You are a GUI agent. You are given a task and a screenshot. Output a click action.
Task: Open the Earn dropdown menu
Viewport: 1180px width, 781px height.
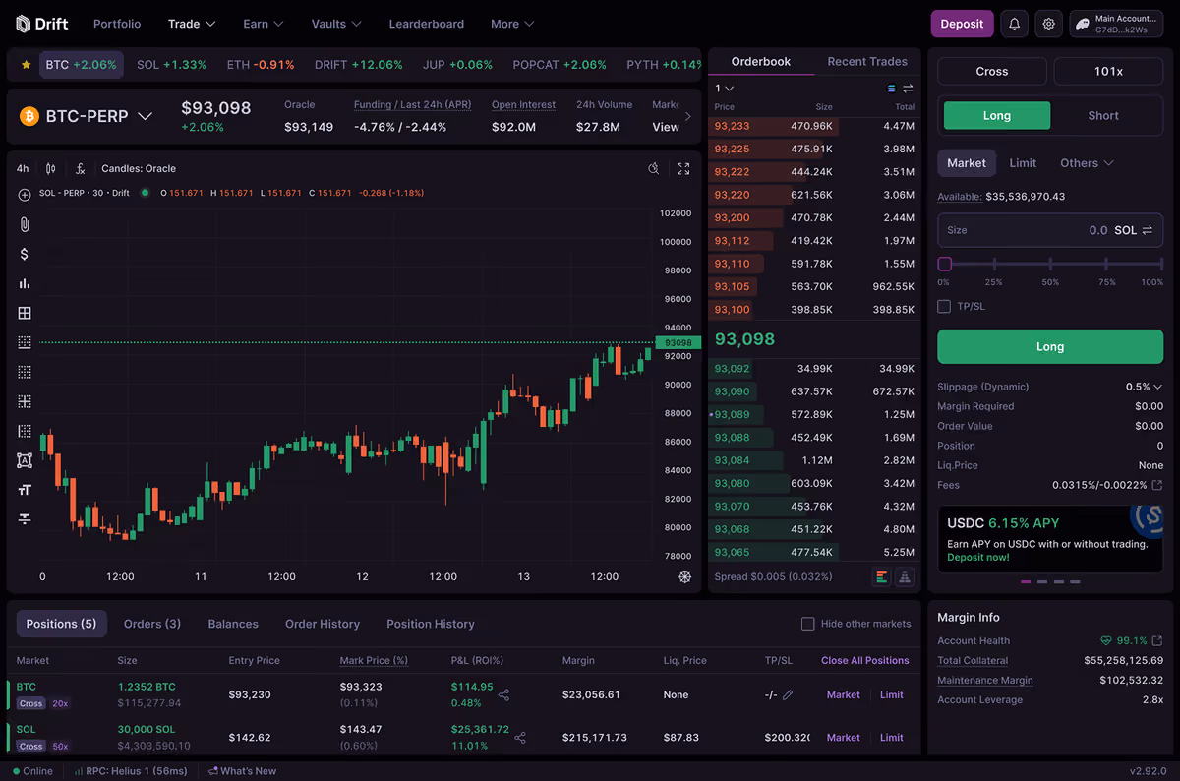pos(263,24)
